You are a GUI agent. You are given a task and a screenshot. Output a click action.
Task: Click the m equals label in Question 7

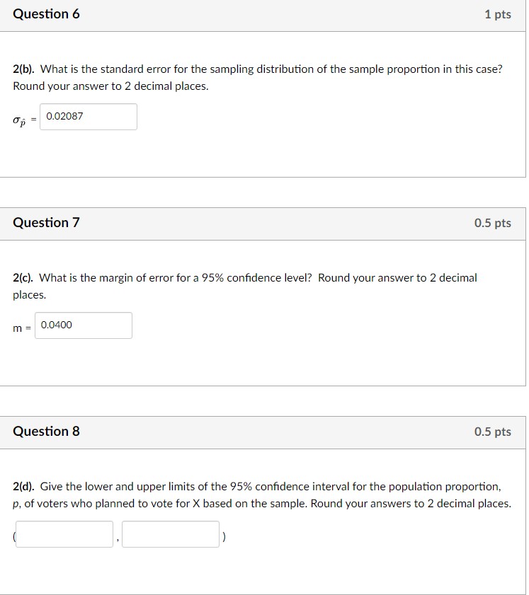(21, 325)
